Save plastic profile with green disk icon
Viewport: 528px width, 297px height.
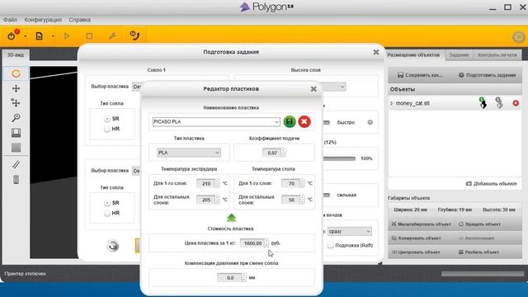point(290,121)
